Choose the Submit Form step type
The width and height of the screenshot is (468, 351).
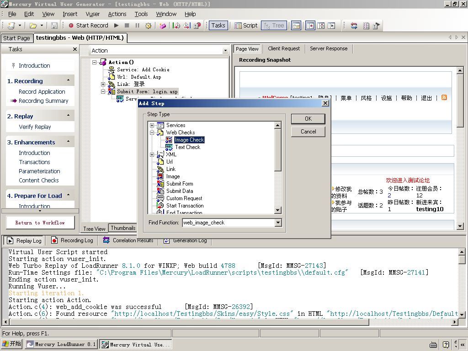coord(179,184)
